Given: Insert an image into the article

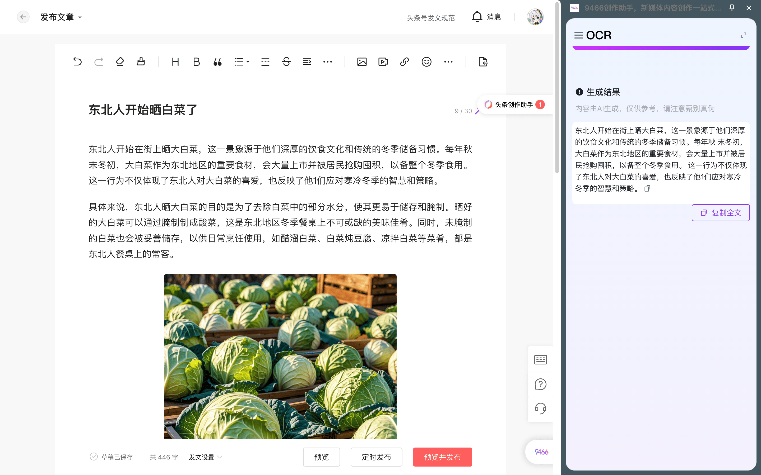Looking at the screenshot, I should pyautogui.click(x=362, y=61).
